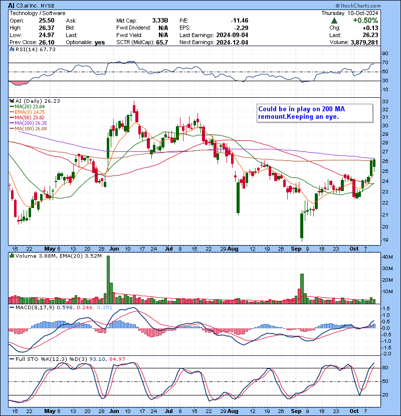
Task: Click the P/E value -11.46
Action: pos(240,21)
